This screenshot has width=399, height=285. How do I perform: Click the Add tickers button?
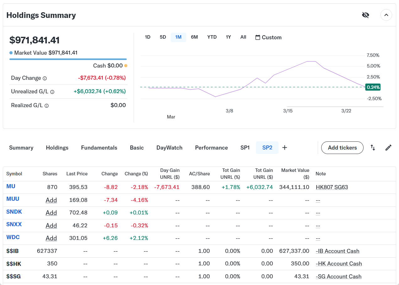click(x=342, y=148)
